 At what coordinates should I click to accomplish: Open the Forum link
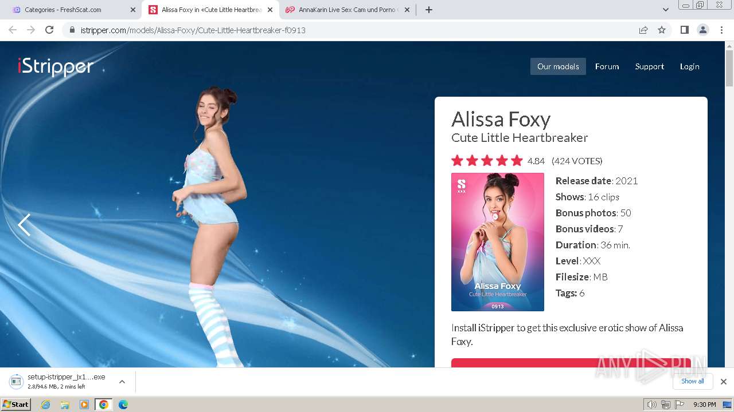click(607, 66)
